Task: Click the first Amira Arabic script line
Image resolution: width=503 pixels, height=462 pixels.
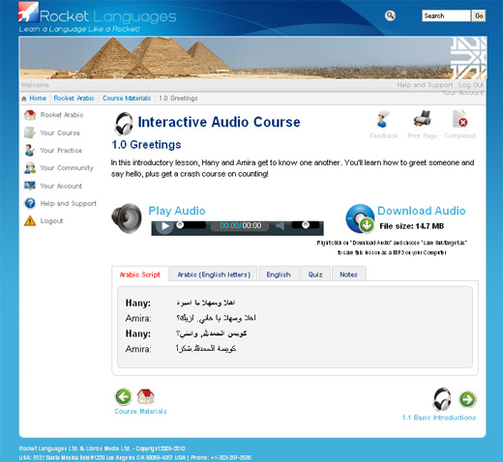Action: (x=216, y=318)
